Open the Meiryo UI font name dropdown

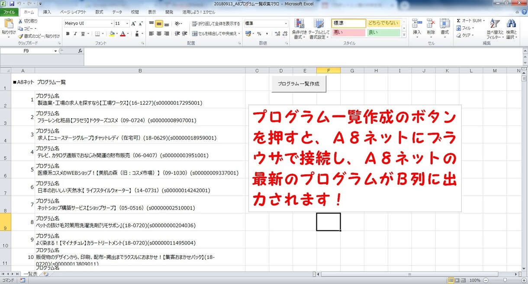[x=111, y=24]
